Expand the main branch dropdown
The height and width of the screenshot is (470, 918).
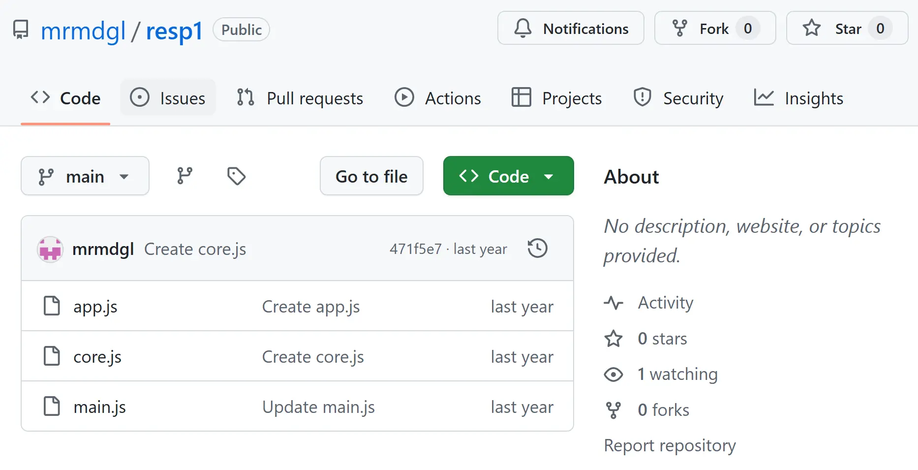pos(85,176)
